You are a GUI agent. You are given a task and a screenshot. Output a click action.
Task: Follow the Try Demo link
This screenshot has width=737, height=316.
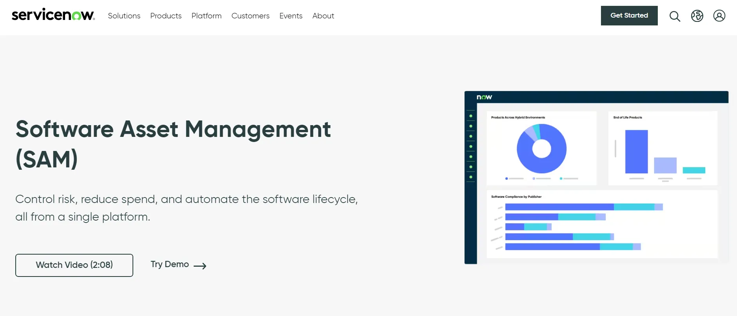pyautogui.click(x=170, y=264)
